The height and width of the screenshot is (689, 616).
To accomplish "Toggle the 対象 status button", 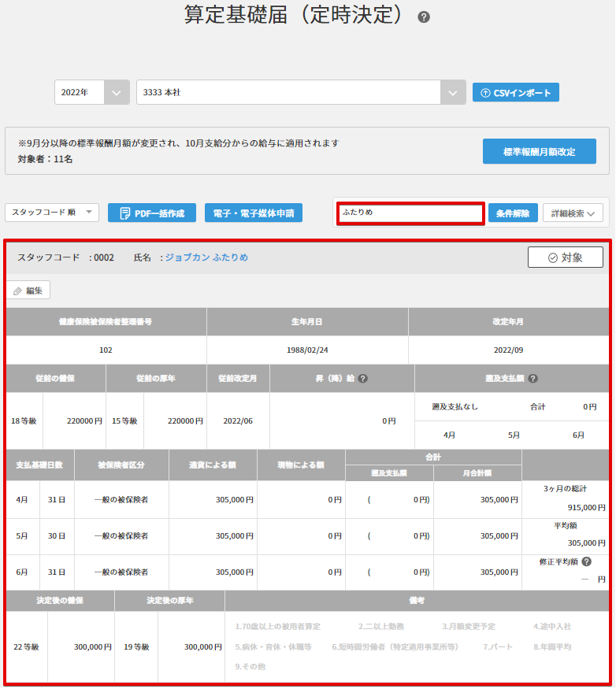I will pos(565,257).
